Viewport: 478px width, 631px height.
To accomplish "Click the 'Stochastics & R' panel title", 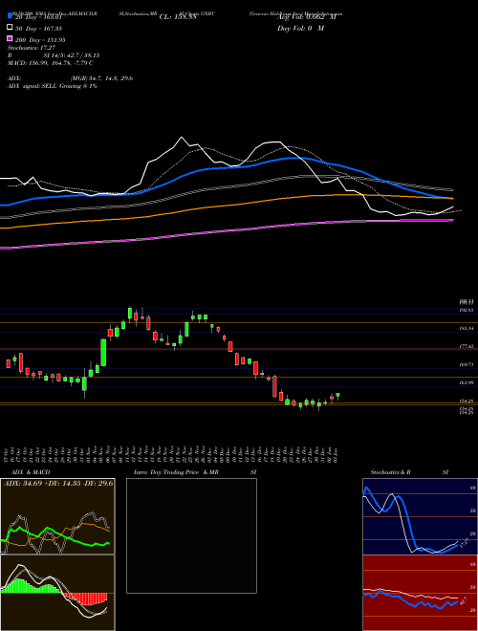I will [x=390, y=472].
